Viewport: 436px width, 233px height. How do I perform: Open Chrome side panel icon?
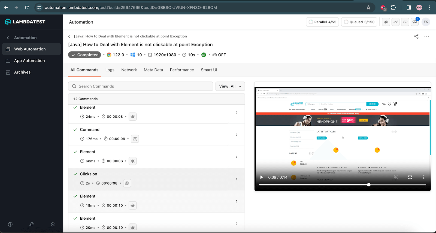[x=409, y=8]
